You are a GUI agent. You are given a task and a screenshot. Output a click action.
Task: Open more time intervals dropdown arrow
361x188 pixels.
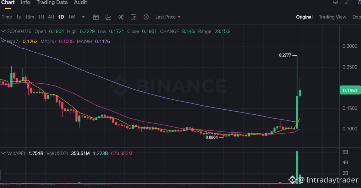[83, 17]
